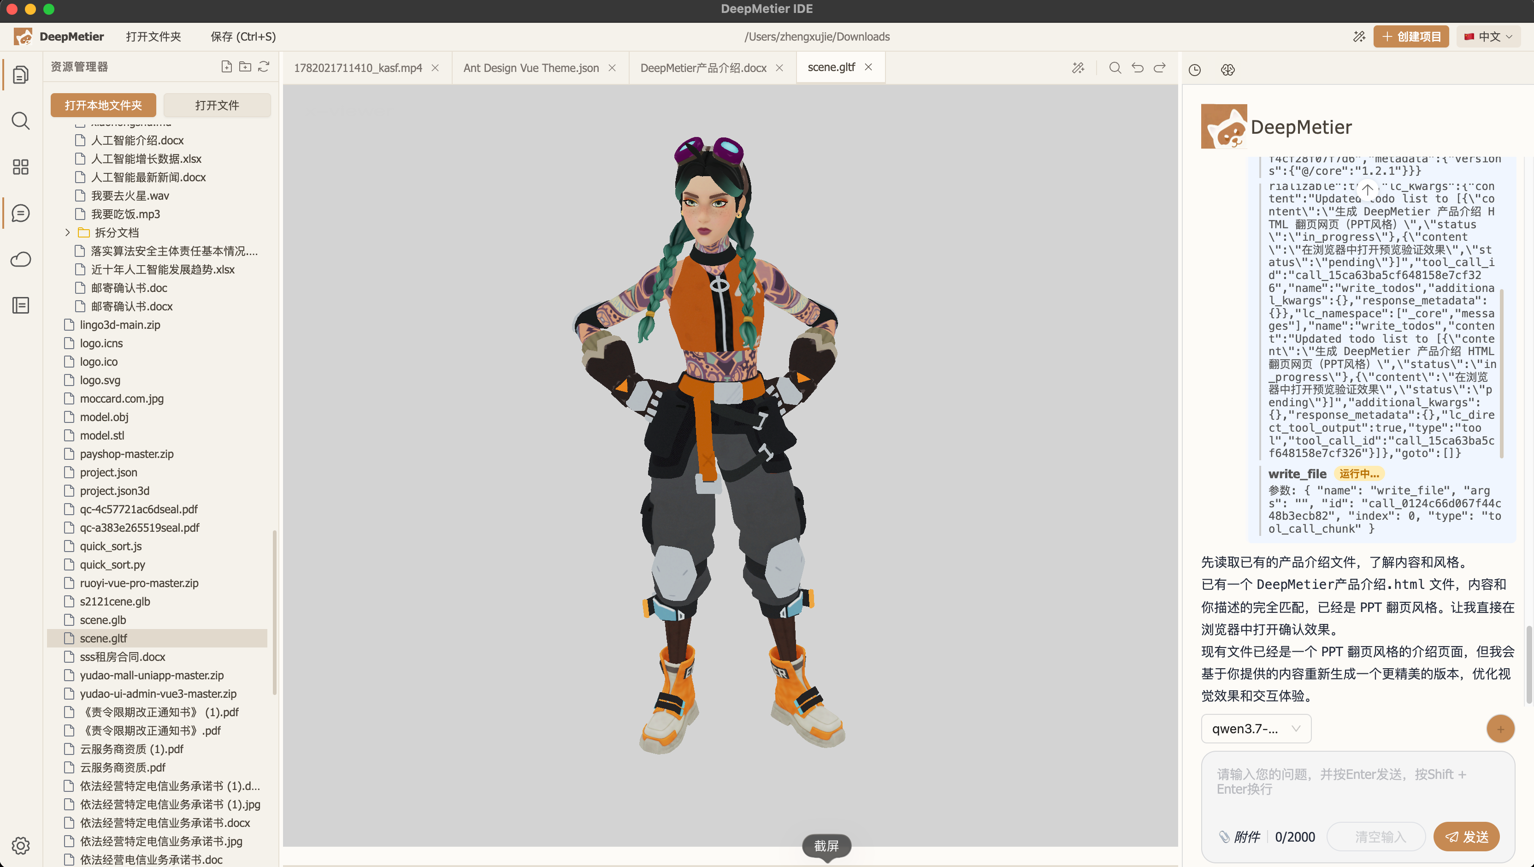
Task: Click 创建项目 button
Action: 1411,37
